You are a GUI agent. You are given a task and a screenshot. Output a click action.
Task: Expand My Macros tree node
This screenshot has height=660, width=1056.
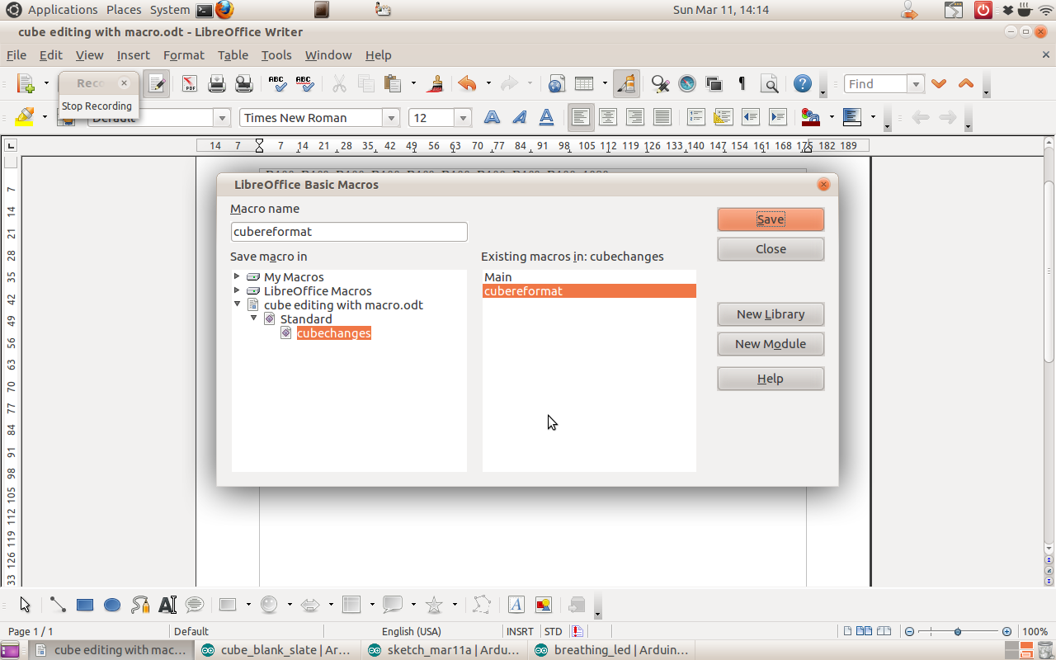click(237, 276)
